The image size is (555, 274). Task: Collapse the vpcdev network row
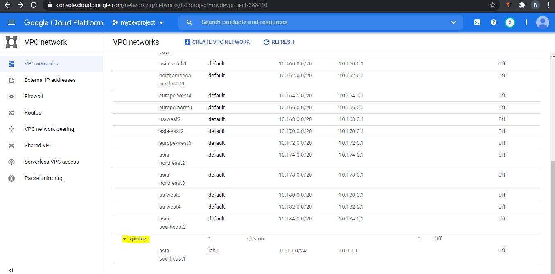tap(125, 238)
